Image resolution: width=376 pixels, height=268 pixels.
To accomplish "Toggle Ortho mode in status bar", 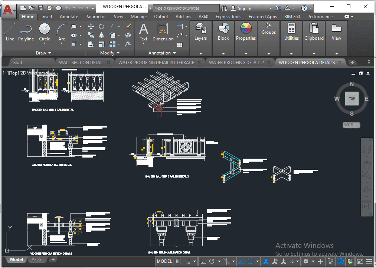I will pyautogui.click(x=203, y=261).
